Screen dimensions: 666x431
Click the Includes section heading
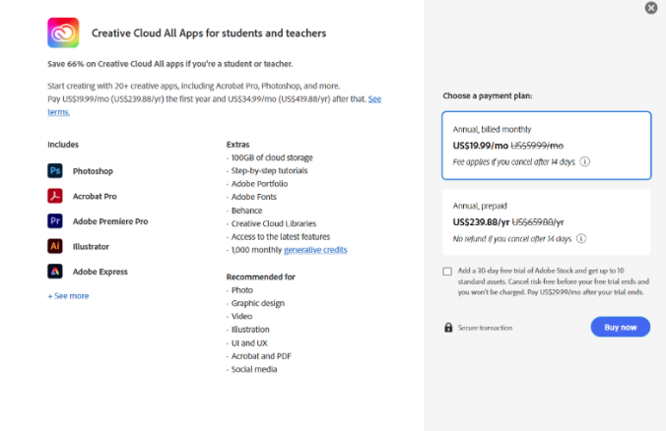point(63,145)
